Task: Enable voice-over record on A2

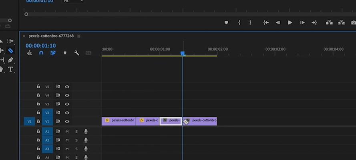Action: coord(86,140)
